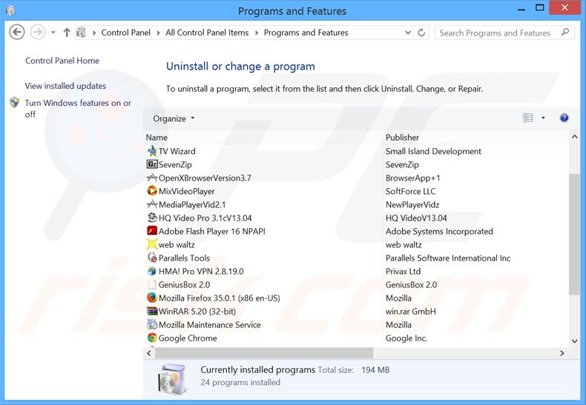Expand the address bar history dropdown
The height and width of the screenshot is (405, 586).
click(x=408, y=33)
